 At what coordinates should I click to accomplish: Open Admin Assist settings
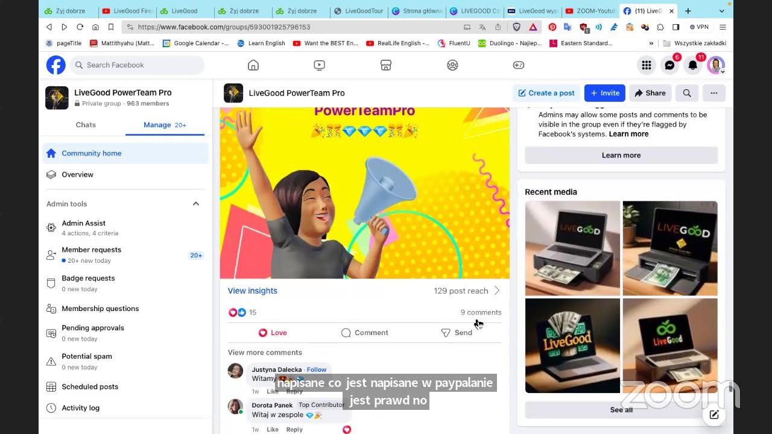tap(125, 228)
